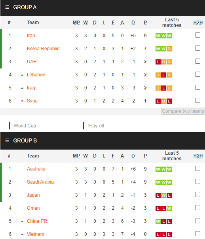Image resolution: width=205 pixels, height=239 pixels.
Task: Check the H2H box for Saudi Arabia
Action: pos(197,182)
